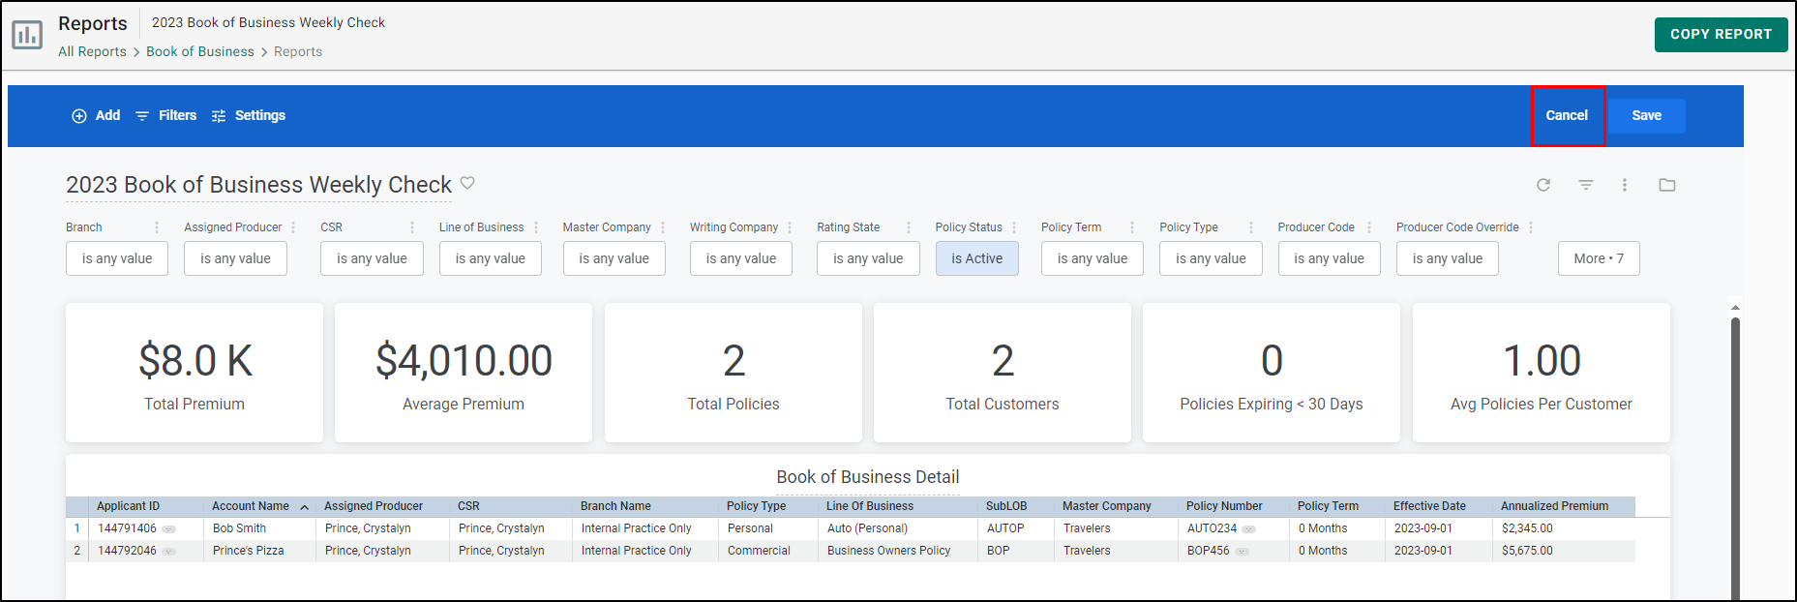The height and width of the screenshot is (602, 1797).
Task: Open Line of Business filter kebab menu
Action: 536,227
